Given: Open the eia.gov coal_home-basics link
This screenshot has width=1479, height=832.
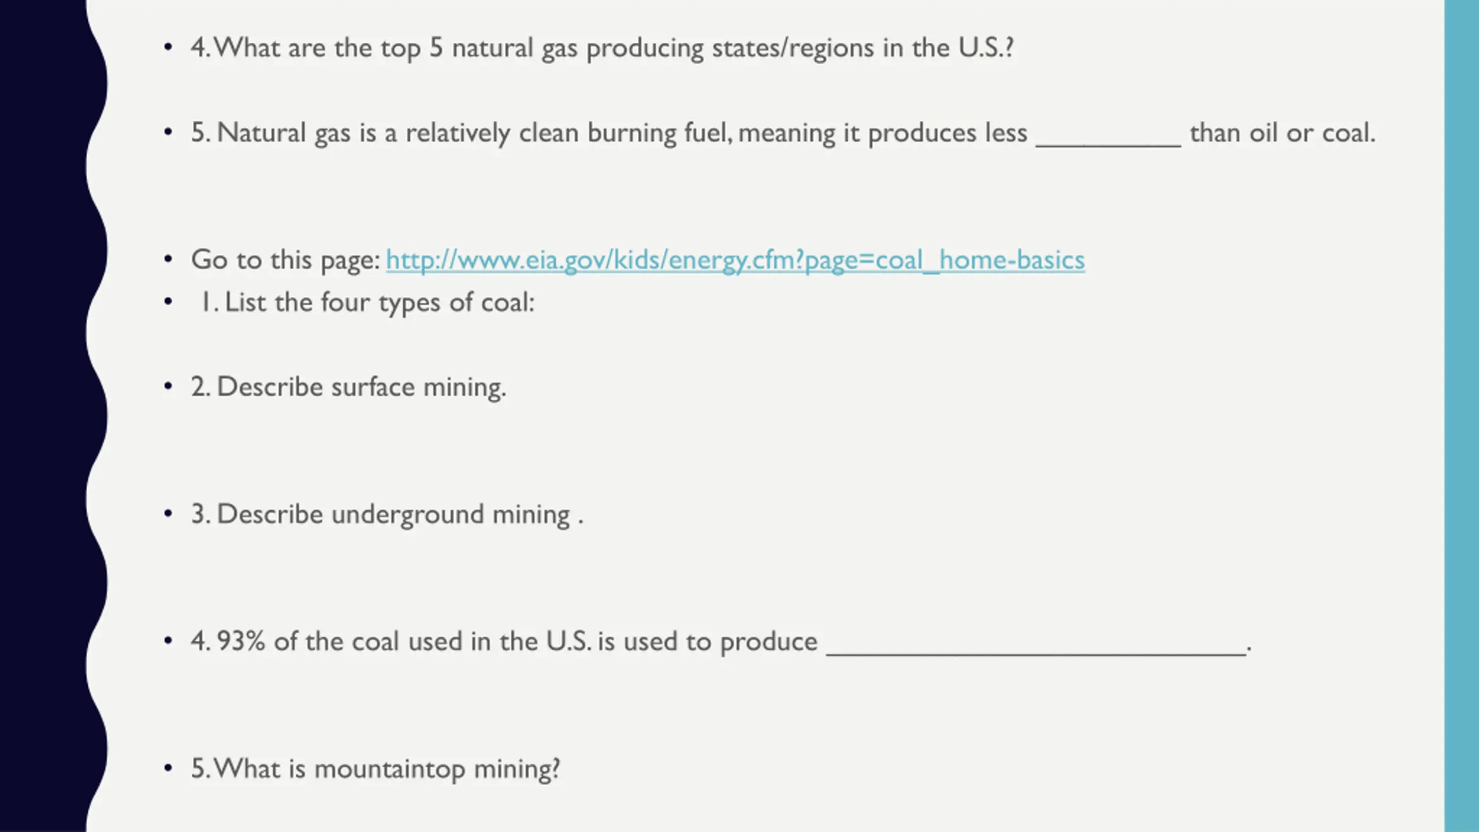Looking at the screenshot, I should [735, 259].
